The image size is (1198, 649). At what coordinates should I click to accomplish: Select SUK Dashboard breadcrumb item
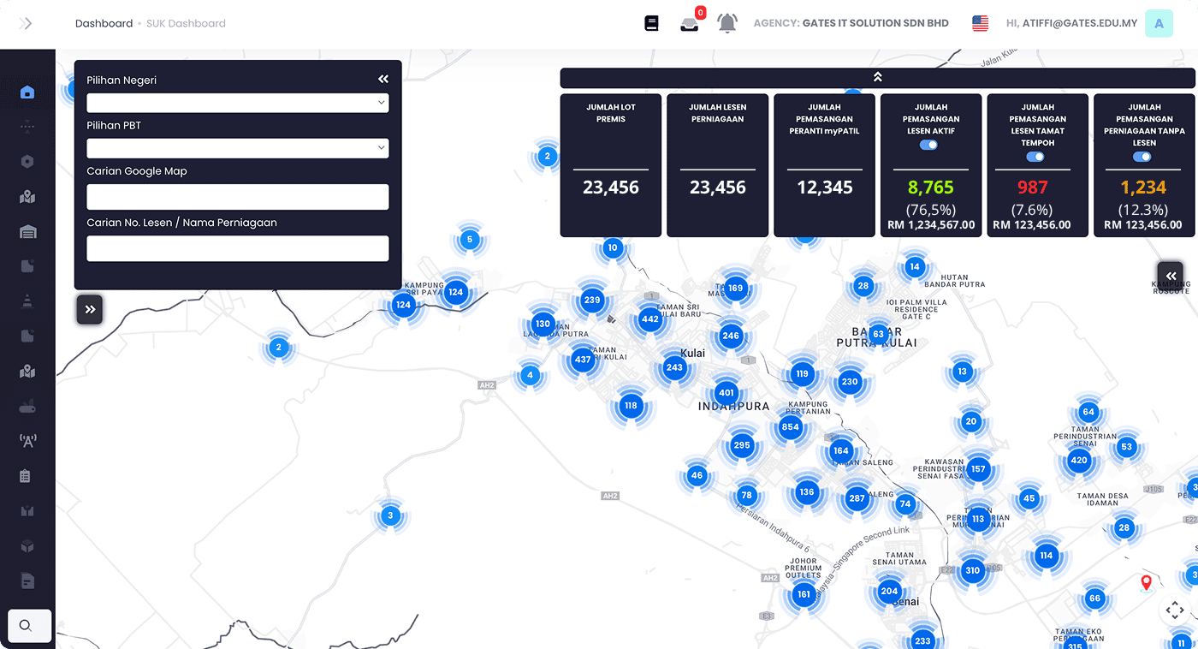pyautogui.click(x=185, y=23)
